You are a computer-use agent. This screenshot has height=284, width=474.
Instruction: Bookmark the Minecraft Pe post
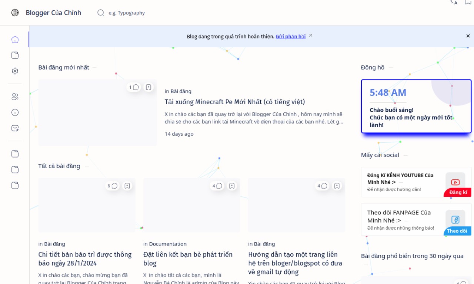[148, 87]
